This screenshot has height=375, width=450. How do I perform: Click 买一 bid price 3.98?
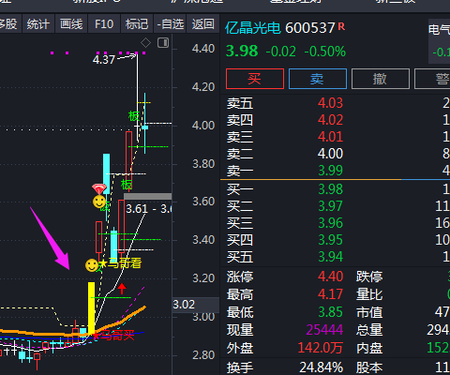330,189
